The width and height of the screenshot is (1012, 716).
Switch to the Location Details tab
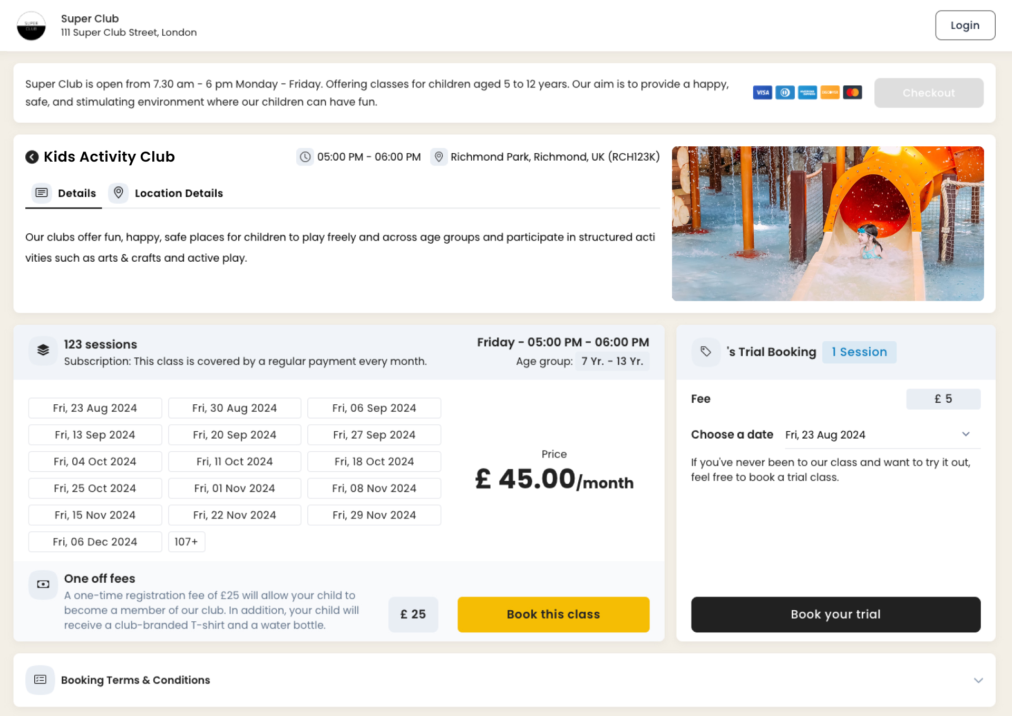[x=167, y=193]
